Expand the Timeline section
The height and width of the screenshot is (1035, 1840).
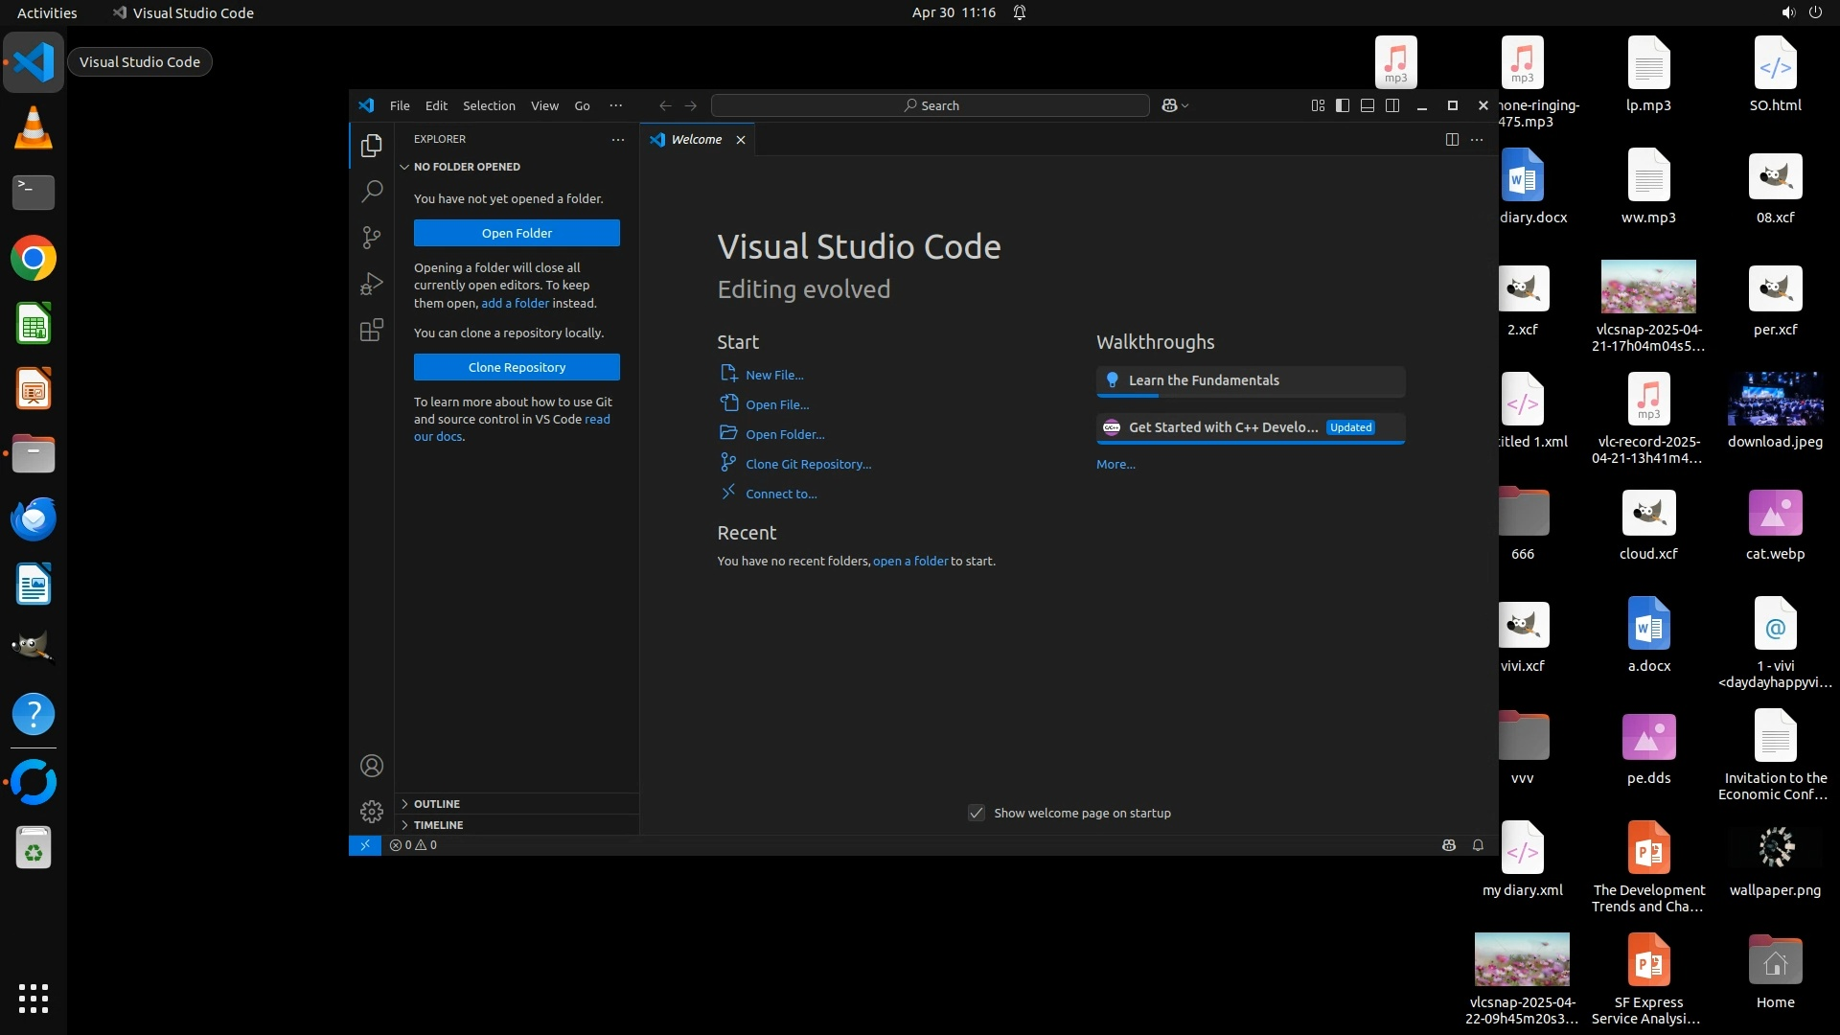438,825
